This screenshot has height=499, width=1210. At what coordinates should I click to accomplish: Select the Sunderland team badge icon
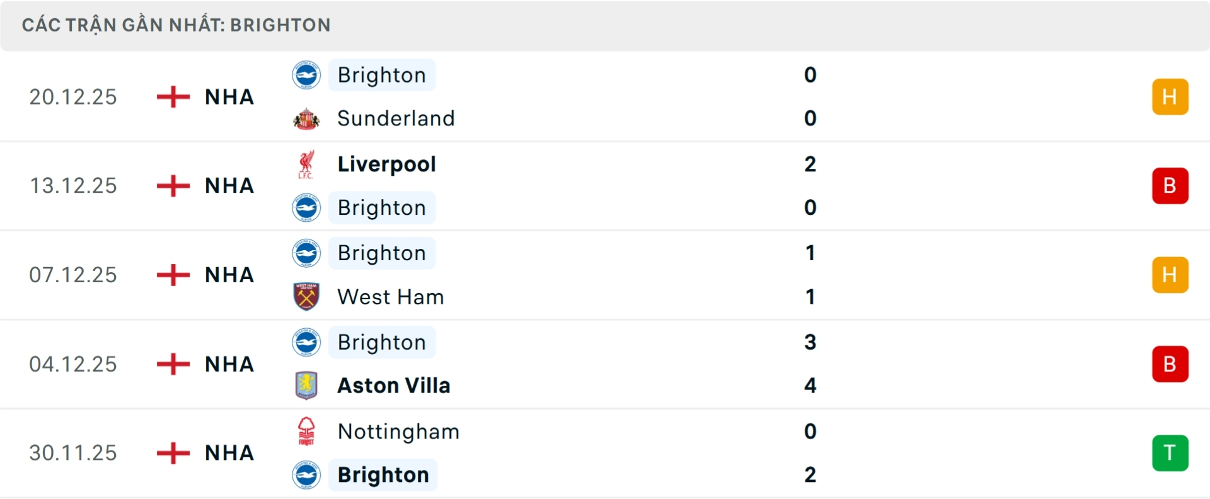tap(307, 118)
